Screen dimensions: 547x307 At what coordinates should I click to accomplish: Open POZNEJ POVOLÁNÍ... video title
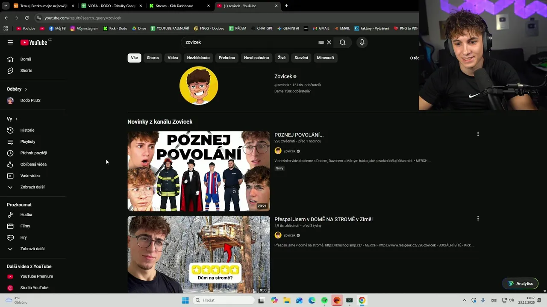pyautogui.click(x=299, y=135)
